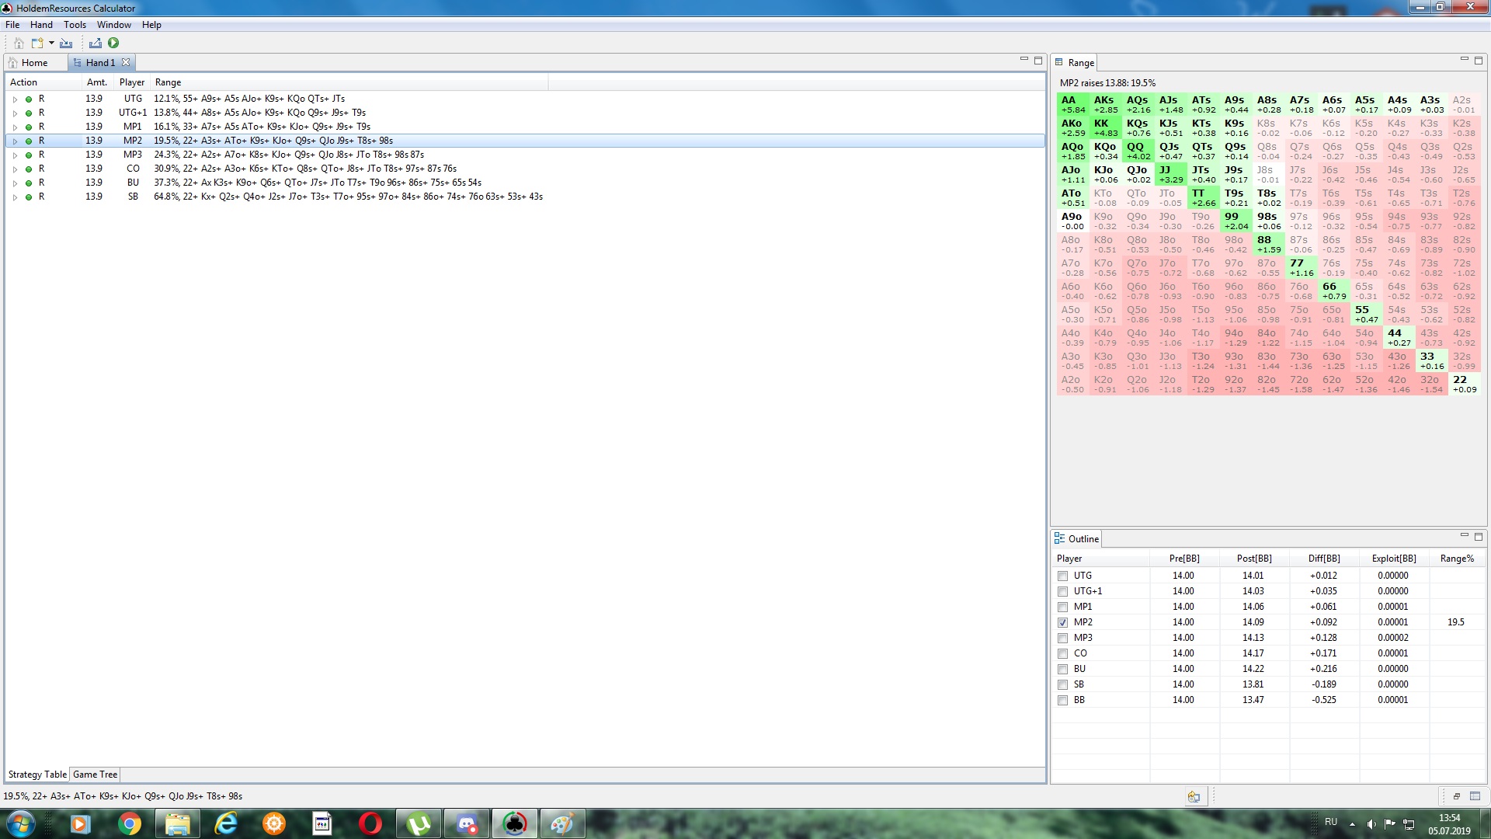This screenshot has width=1491, height=839.
Task: Open the File menu
Action: tap(12, 25)
